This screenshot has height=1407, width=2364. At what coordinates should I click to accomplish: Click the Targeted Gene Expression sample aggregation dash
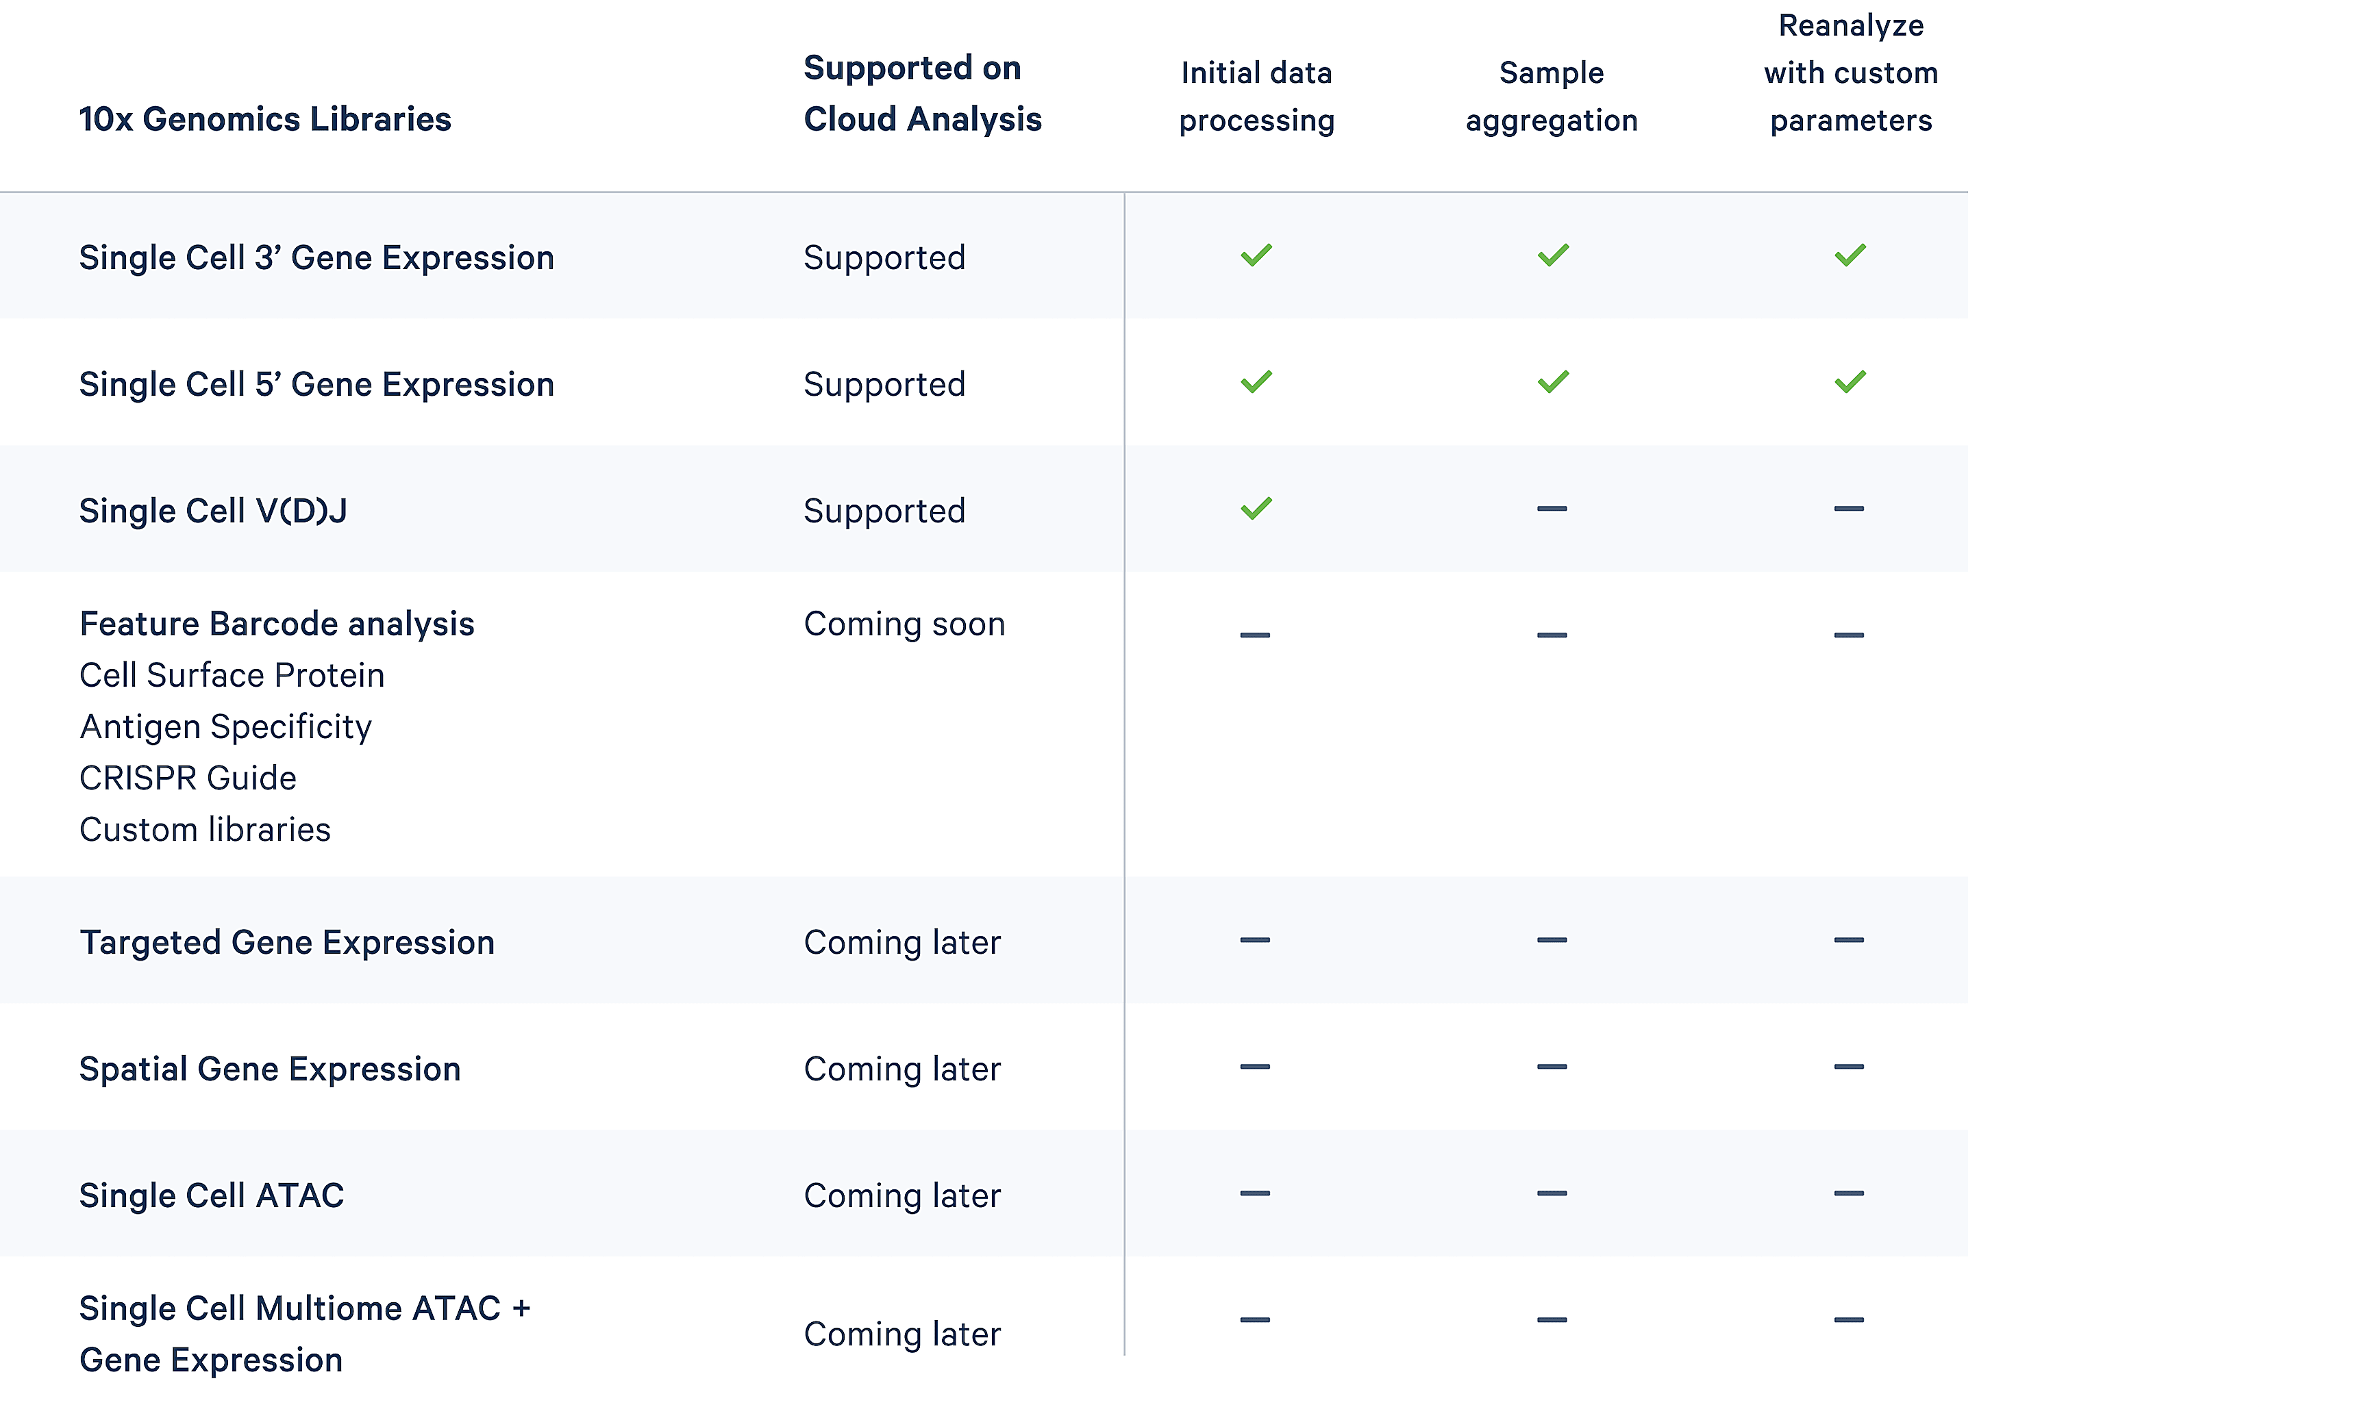pyautogui.click(x=1552, y=941)
